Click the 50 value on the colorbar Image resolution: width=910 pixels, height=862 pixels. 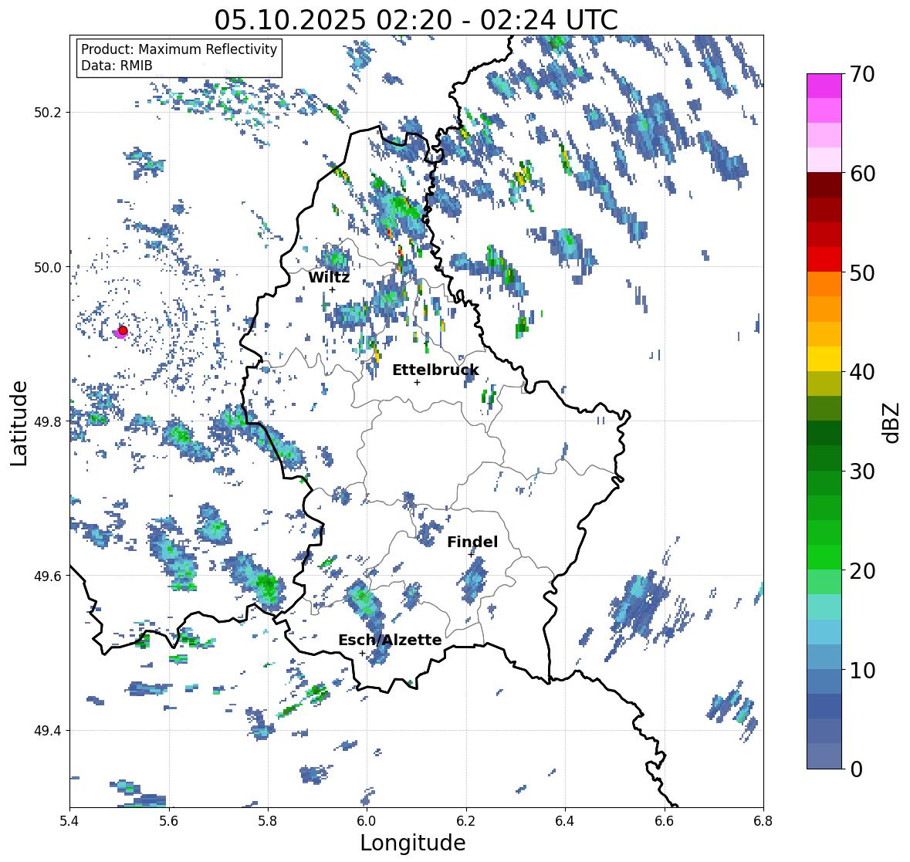(x=862, y=272)
